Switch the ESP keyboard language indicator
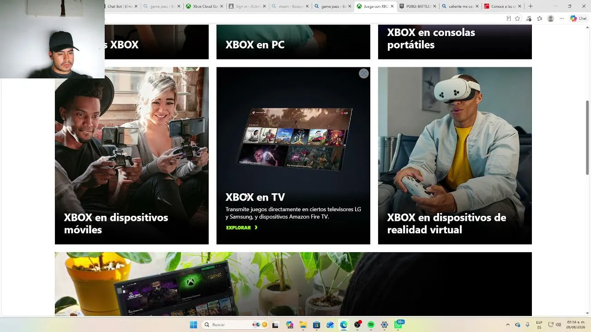591x332 pixels. (x=539, y=325)
